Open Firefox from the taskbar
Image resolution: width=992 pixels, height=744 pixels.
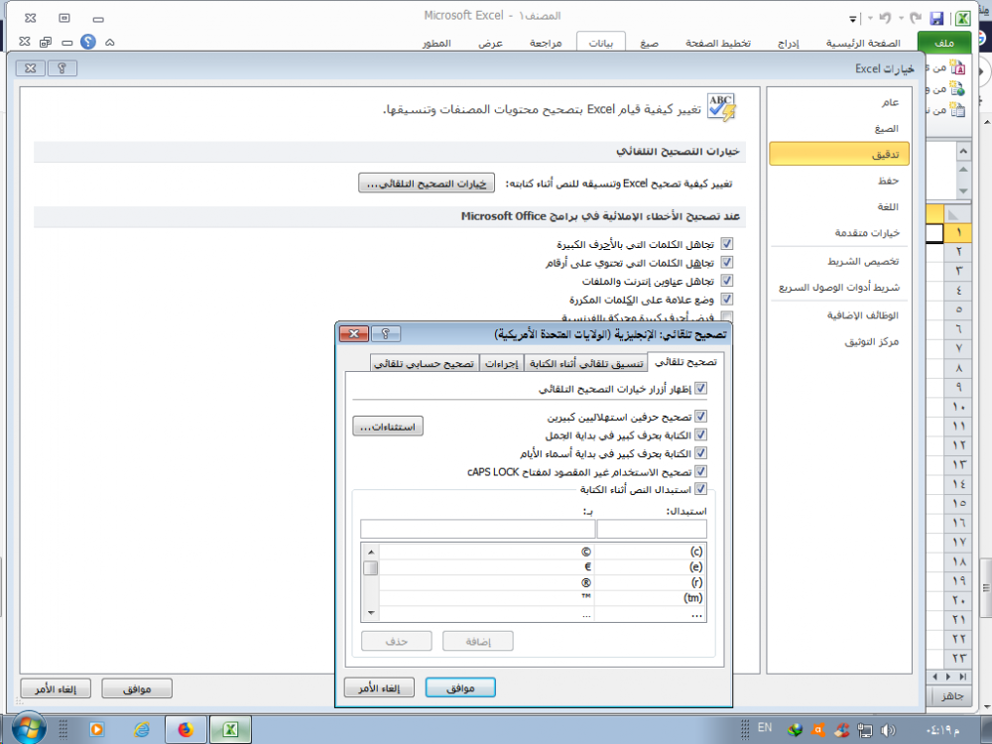tap(186, 729)
